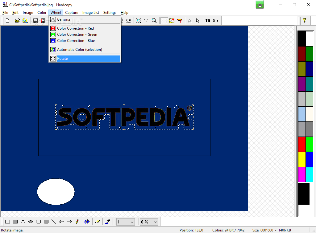Select the eraser tool

click(x=98, y=222)
